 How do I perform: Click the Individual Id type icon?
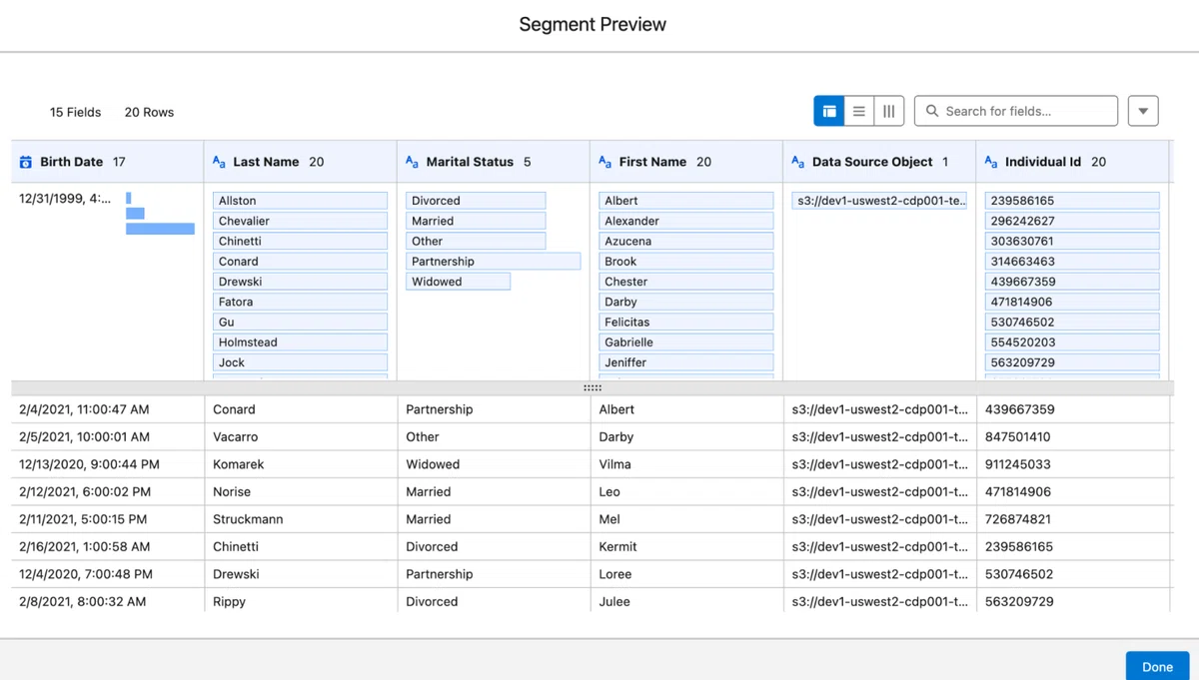tap(991, 162)
